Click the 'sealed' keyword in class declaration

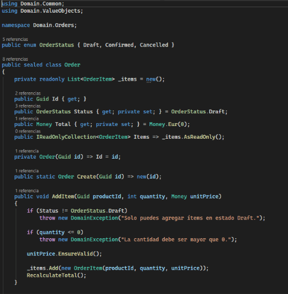click(x=33, y=65)
